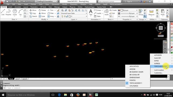Expand the ACFUSION submenu

click(162, 55)
